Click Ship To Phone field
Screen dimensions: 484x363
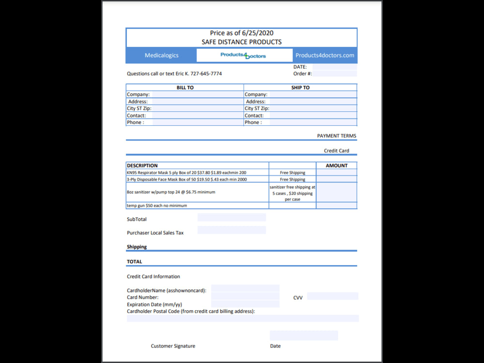313,122
